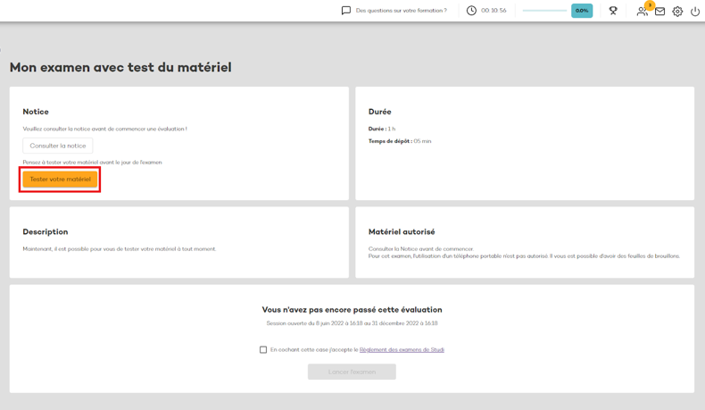Click the chat bubble icon in header
Viewport: 705px width, 410px height.
346,11
